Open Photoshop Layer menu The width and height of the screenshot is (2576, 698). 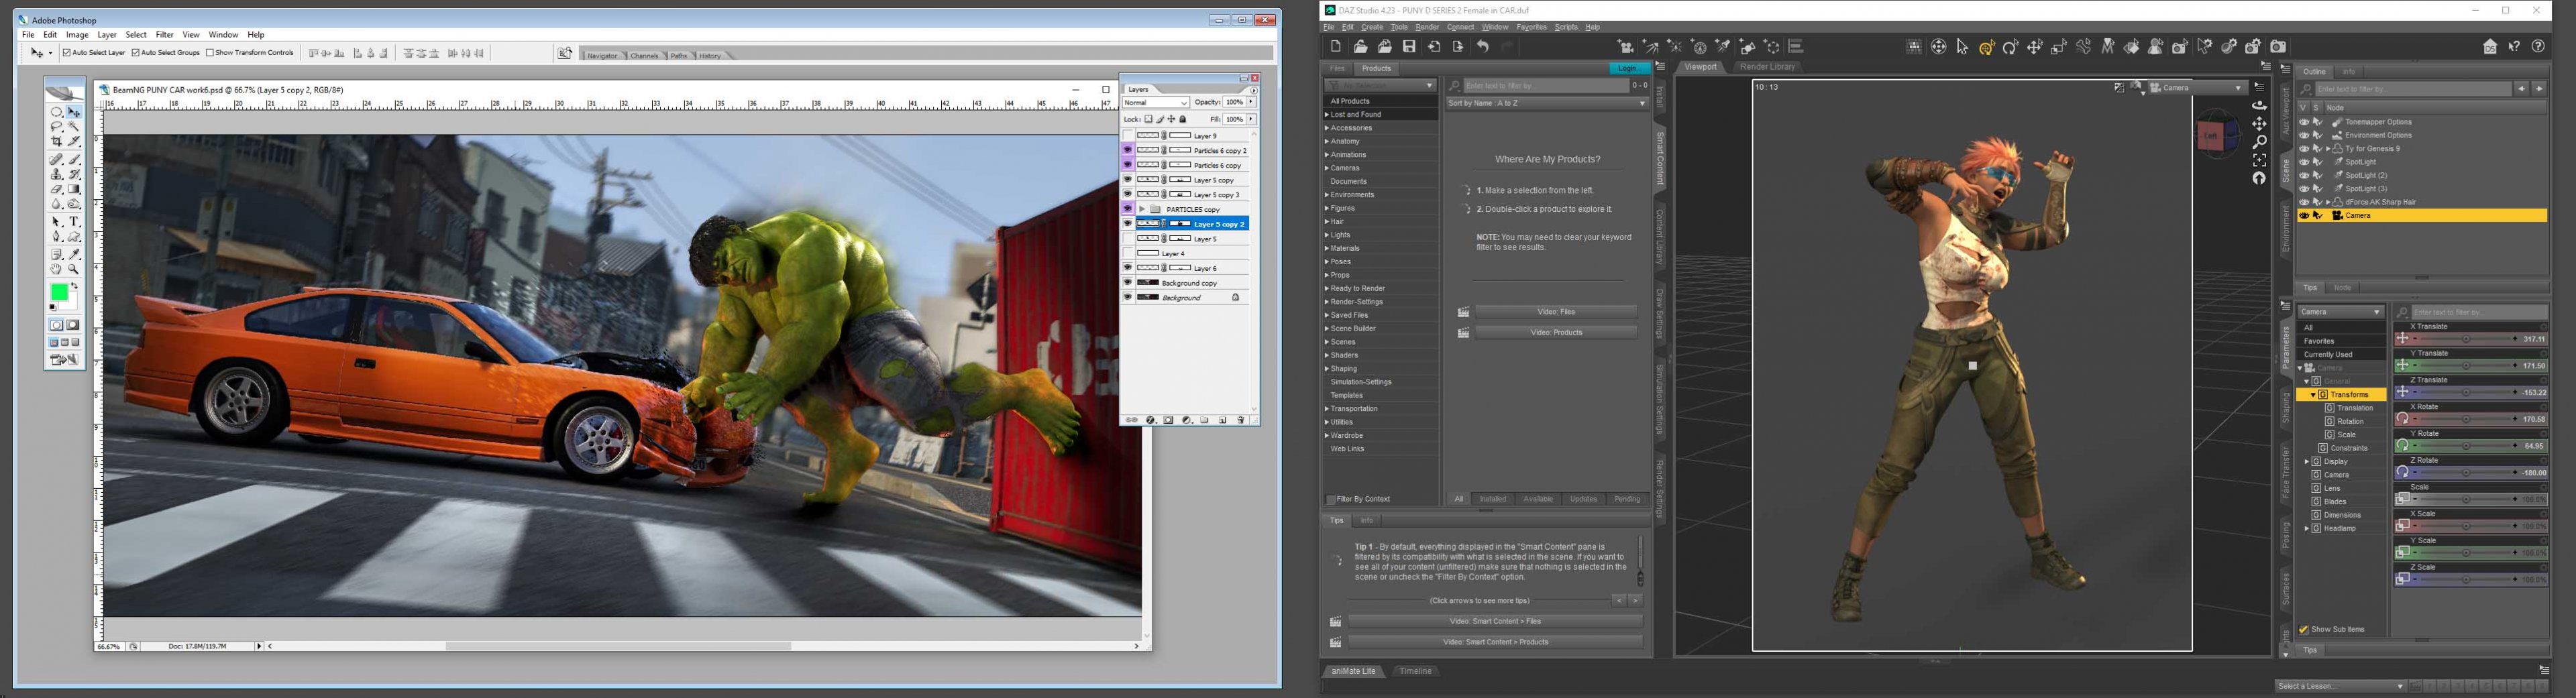tap(107, 35)
